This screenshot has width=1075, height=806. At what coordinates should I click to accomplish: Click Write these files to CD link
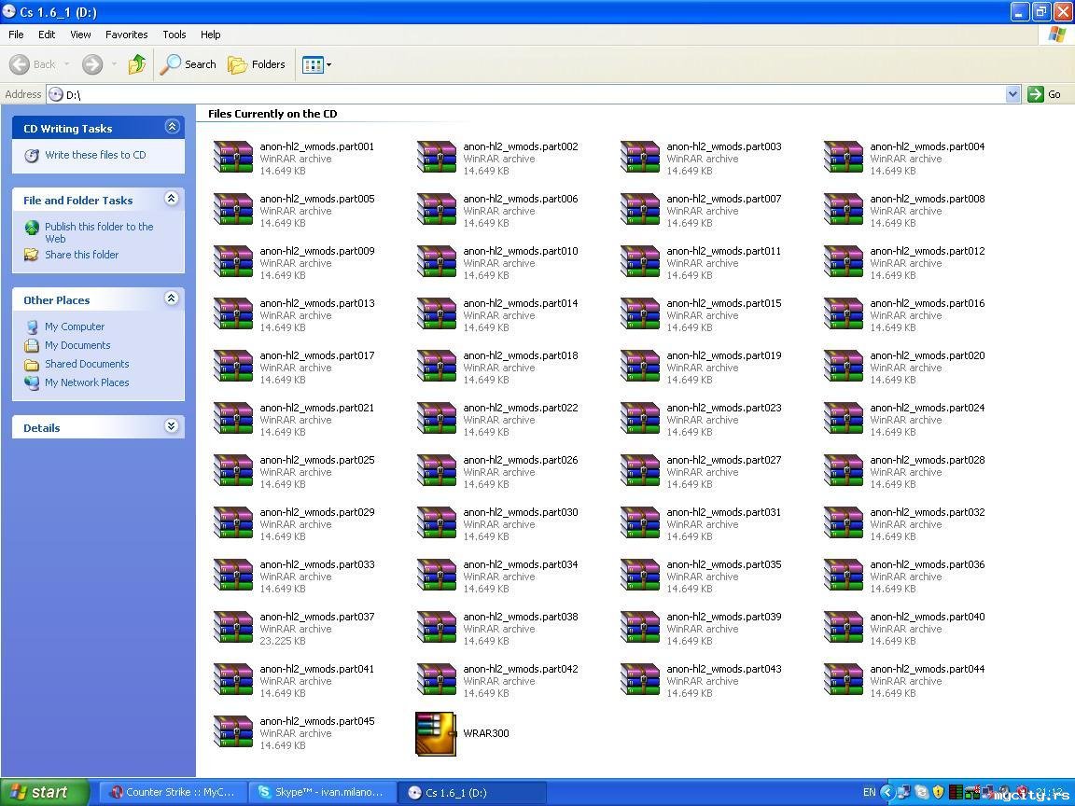point(95,155)
